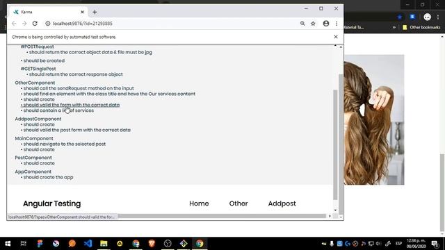Bookmark this page with the star icon
This screenshot has width=445, height=250.
click(313, 24)
